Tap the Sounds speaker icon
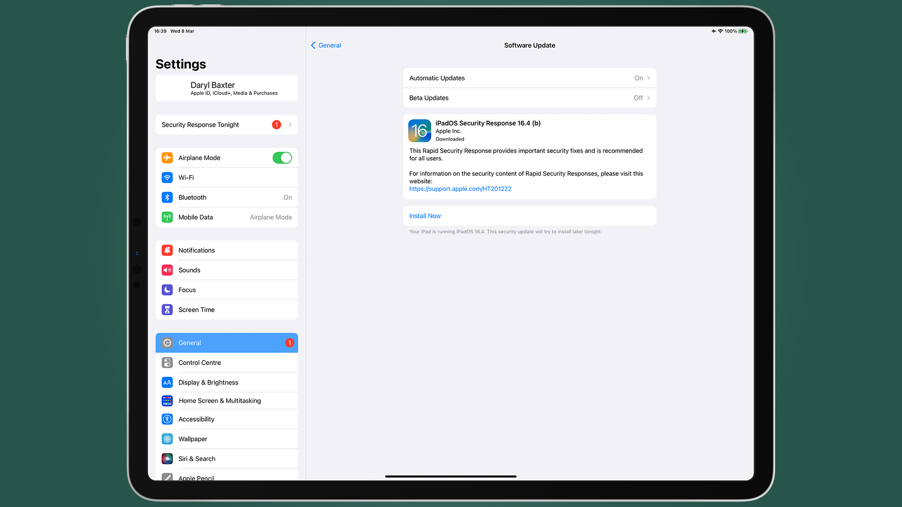The height and width of the screenshot is (507, 902). pyautogui.click(x=167, y=270)
